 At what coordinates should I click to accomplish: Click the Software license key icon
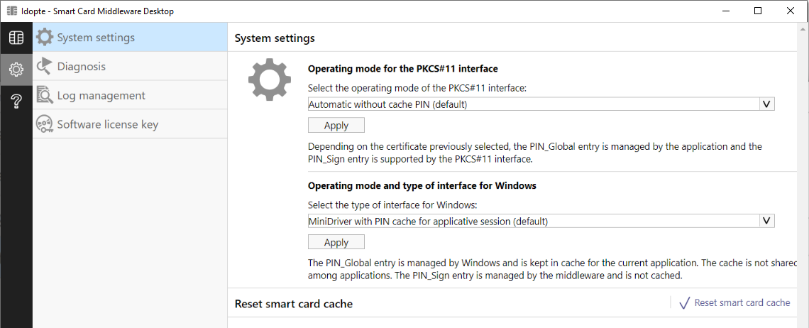coord(45,124)
